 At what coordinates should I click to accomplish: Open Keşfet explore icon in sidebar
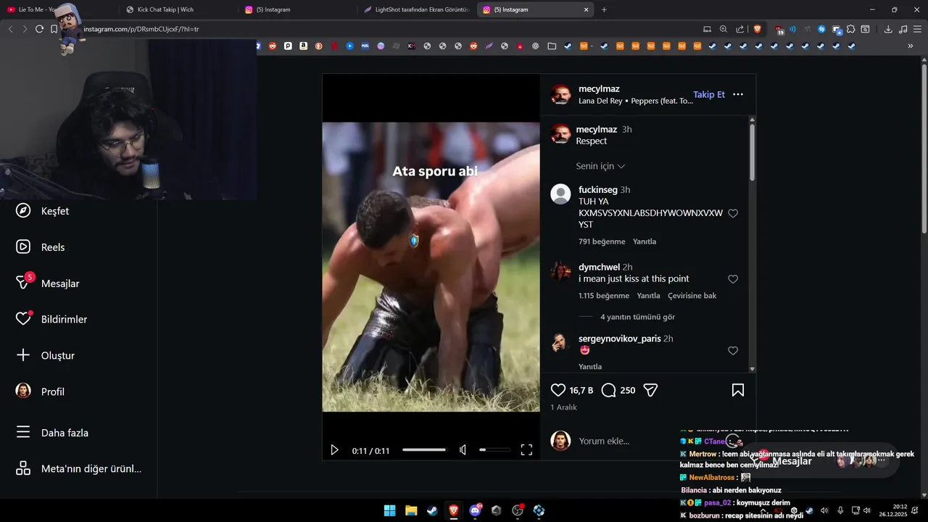point(23,211)
